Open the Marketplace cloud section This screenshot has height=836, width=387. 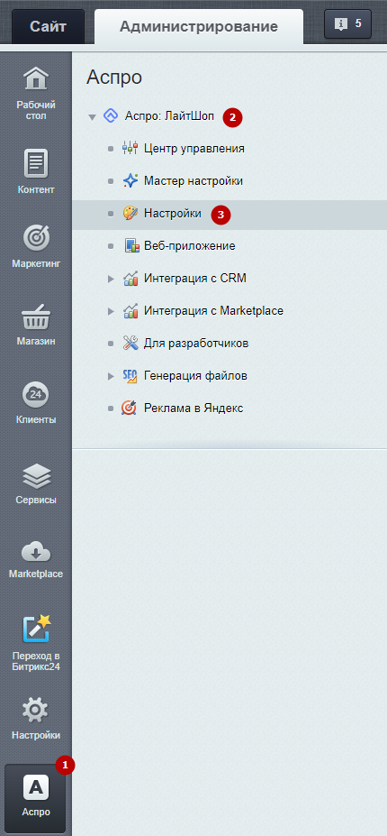[x=36, y=558]
